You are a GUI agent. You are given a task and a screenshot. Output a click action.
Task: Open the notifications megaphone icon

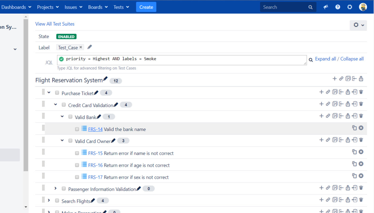tap(325, 7)
